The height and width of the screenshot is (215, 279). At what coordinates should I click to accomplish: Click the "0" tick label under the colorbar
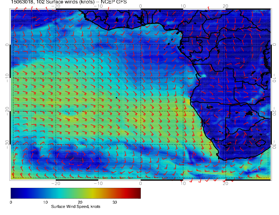11,202
